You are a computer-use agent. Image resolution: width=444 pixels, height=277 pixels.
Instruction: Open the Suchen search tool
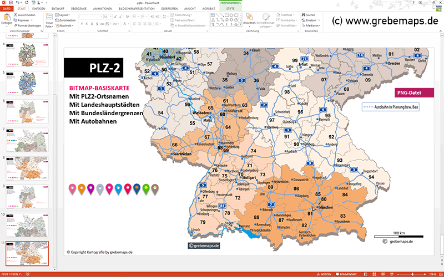coord(310,14)
